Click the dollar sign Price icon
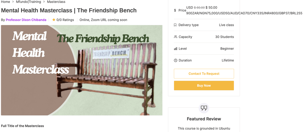Image resolution: width=306 pixels, height=132 pixels. [x=175, y=10]
